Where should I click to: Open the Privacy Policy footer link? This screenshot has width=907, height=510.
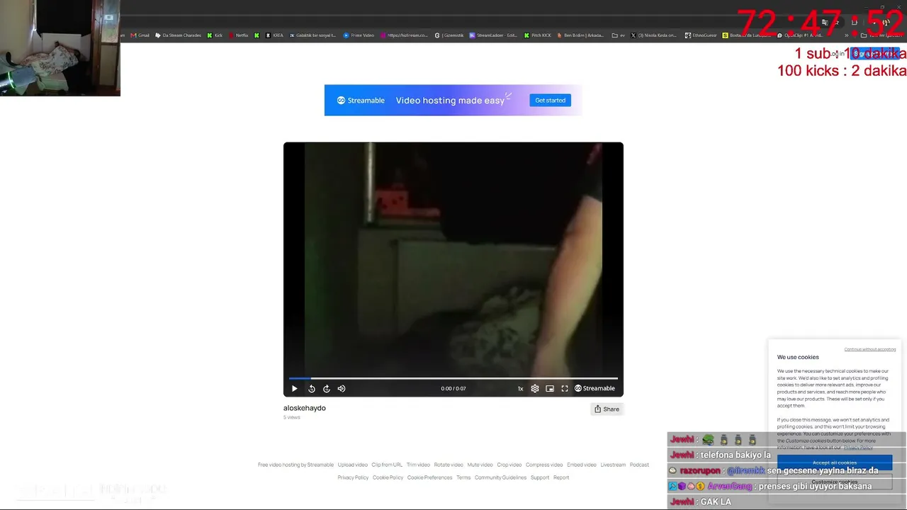tap(353, 477)
